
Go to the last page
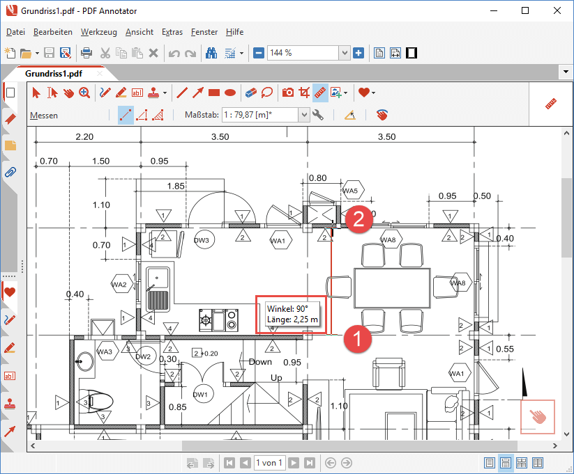tap(310, 463)
